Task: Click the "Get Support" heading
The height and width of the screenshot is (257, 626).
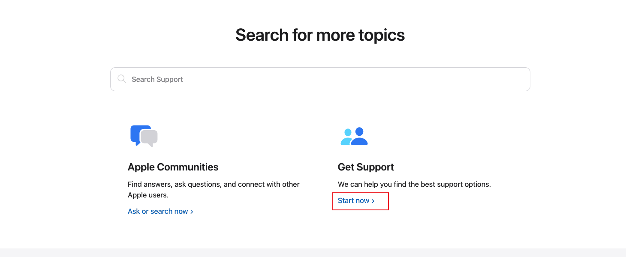Action: [366, 167]
